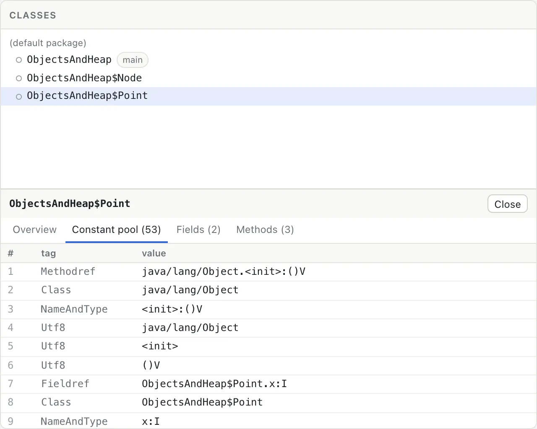Screen dimensions: 537x429
Task: Click the circle icon beside ObjectsAndHeap$Point
Action: point(19,97)
